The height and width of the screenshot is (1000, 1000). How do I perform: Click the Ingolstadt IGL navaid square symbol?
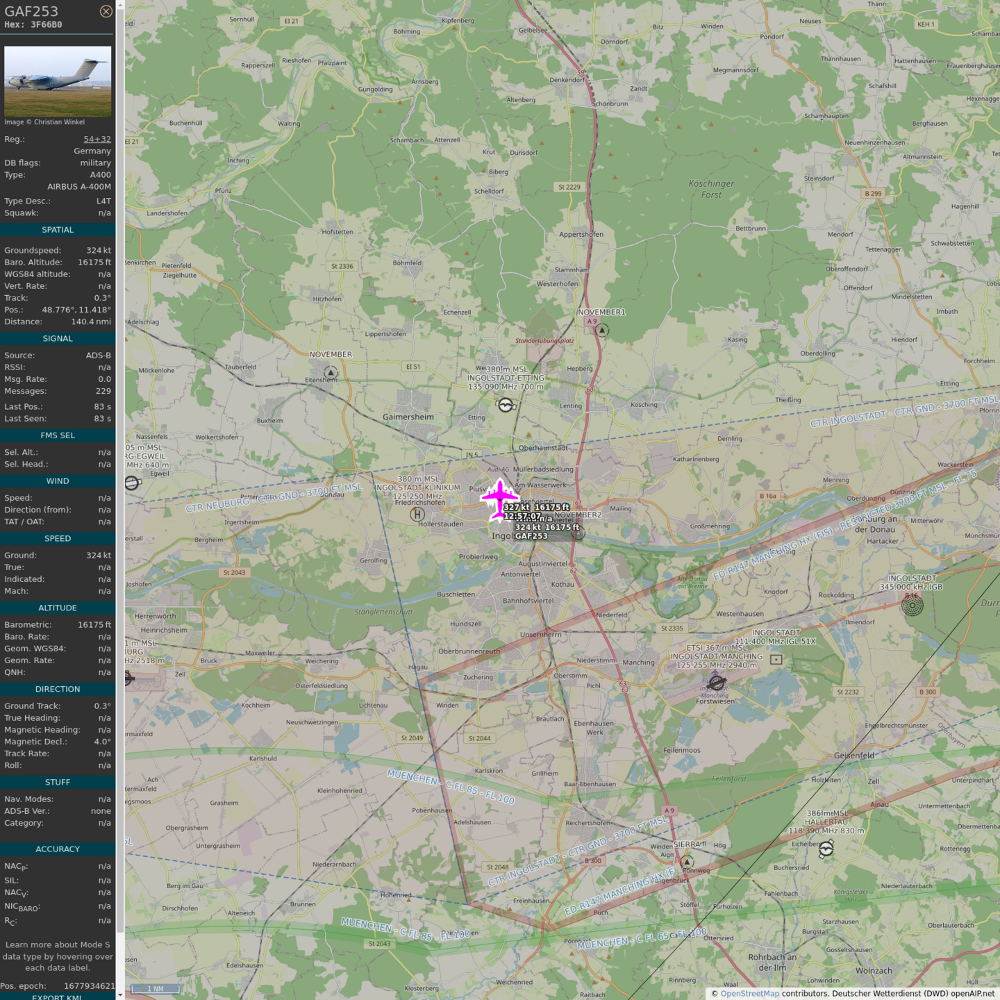(x=776, y=659)
